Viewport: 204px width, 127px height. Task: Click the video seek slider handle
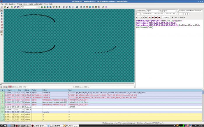(1, 84)
